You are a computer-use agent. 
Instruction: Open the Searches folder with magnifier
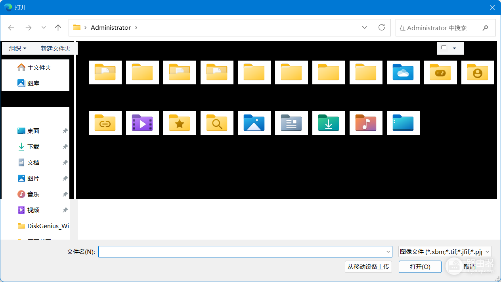click(x=217, y=123)
